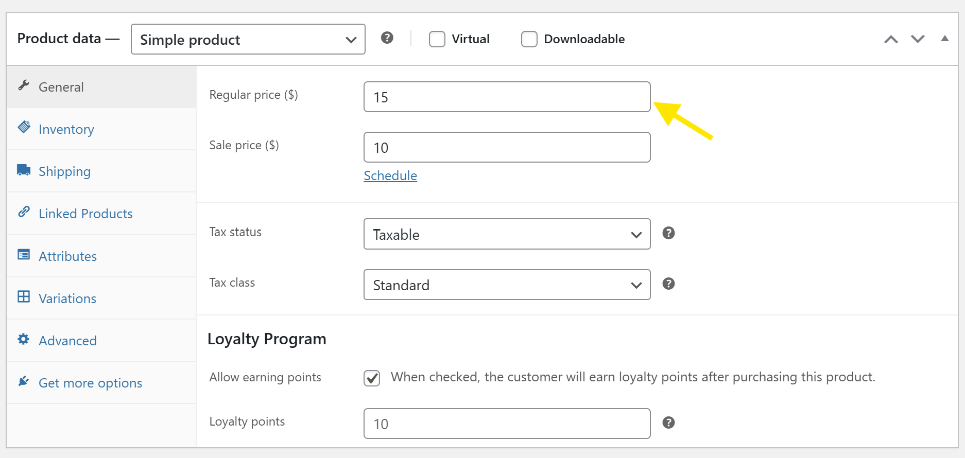965x458 pixels.
Task: Click into the Regular price field
Action: pos(507,97)
